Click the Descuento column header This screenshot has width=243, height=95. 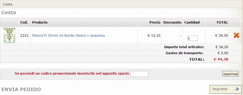(172, 22)
